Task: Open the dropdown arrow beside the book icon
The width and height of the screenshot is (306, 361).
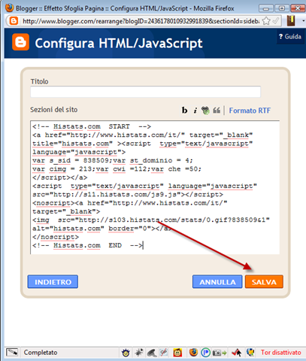Action: (x=303, y=21)
